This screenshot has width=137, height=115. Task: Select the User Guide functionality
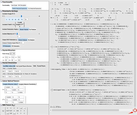coord(14,5)
